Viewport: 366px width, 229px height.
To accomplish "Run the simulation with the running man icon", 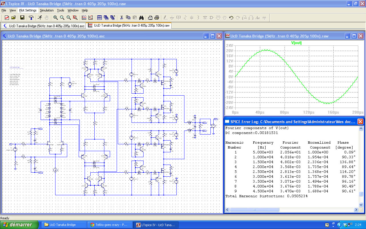I will tap(40, 18).
